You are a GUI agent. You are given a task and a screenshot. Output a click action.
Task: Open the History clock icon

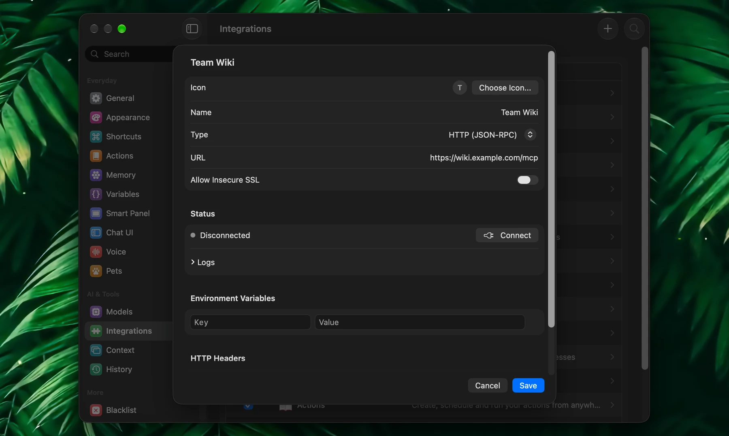pos(96,369)
